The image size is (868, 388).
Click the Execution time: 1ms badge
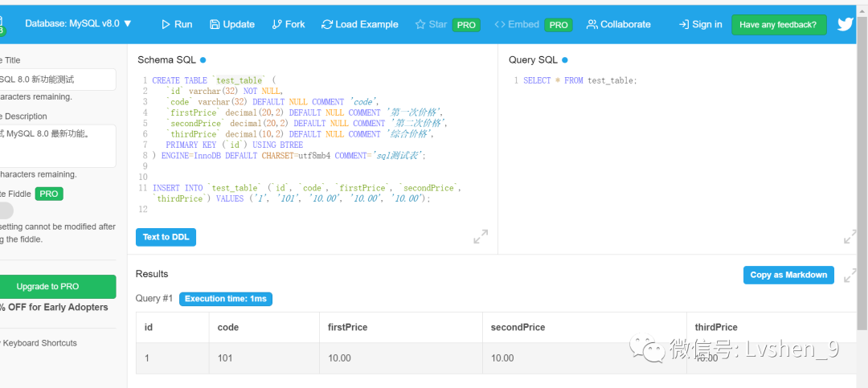(x=225, y=299)
